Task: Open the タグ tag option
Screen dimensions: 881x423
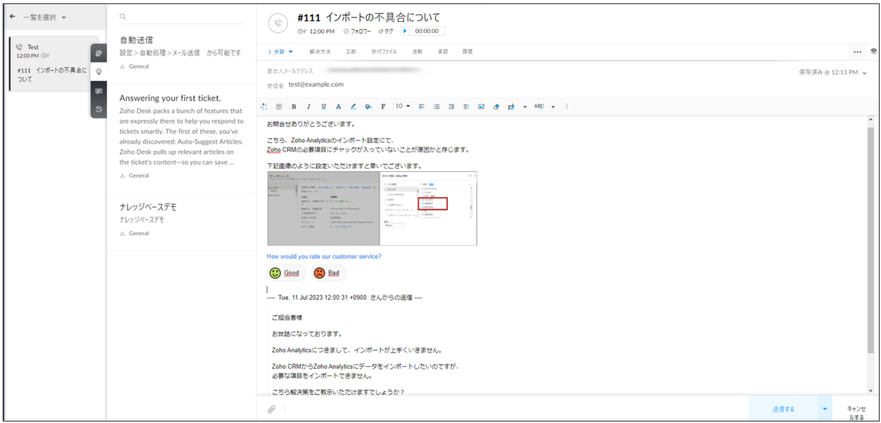Action: point(386,31)
